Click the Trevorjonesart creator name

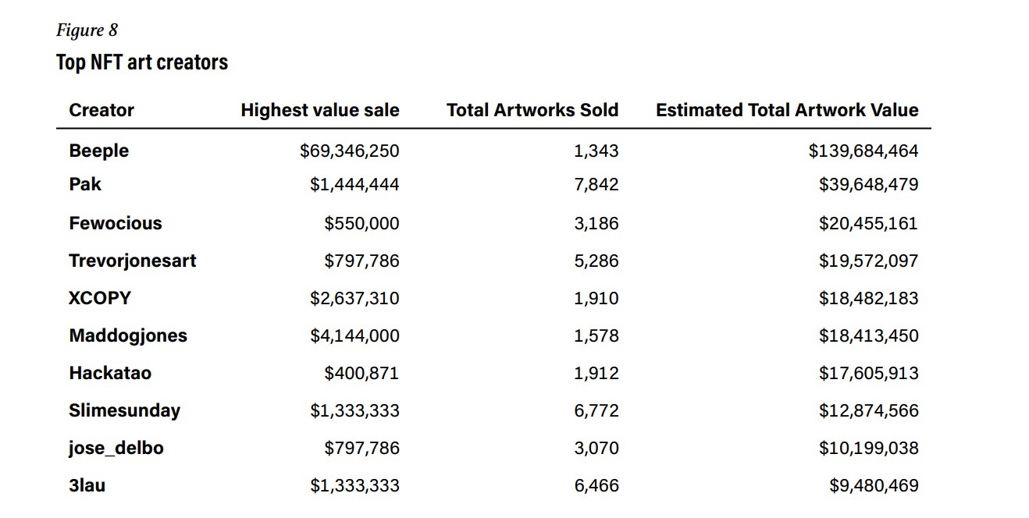pos(133,261)
